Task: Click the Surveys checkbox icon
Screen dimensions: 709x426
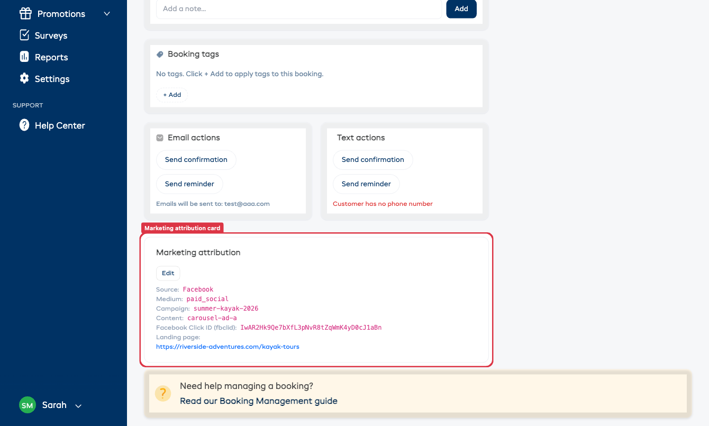Action: tap(24, 35)
